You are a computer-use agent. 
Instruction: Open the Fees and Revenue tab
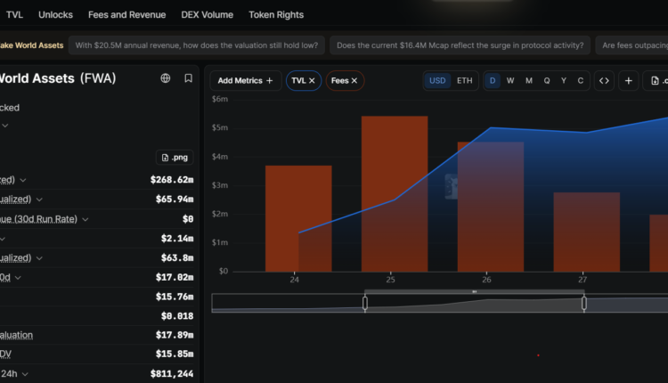[x=127, y=15]
